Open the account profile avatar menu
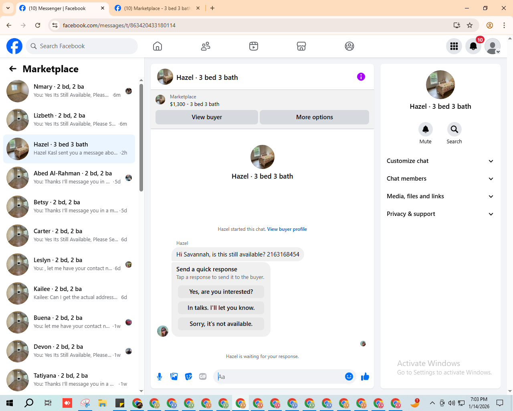 click(493, 46)
